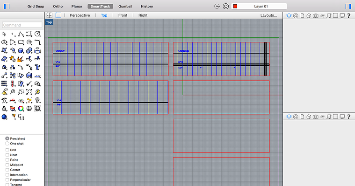This screenshot has width=355, height=186.
Task: Click the Fillet curves tool
Action: [37, 42]
